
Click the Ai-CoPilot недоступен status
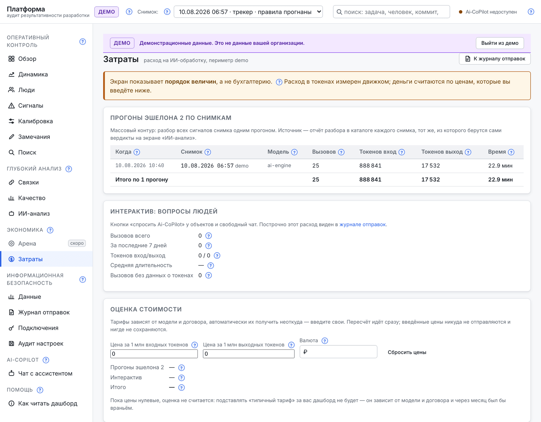click(x=488, y=12)
